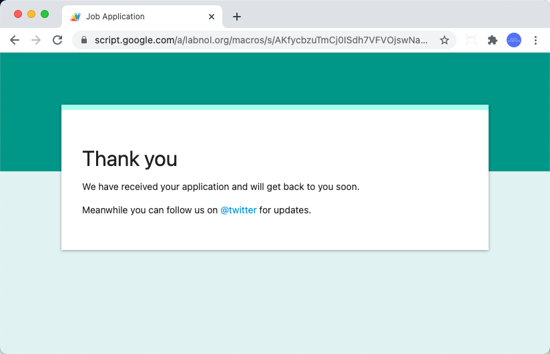Close the Job Application tab
This screenshot has width=550, height=354.
(212, 17)
